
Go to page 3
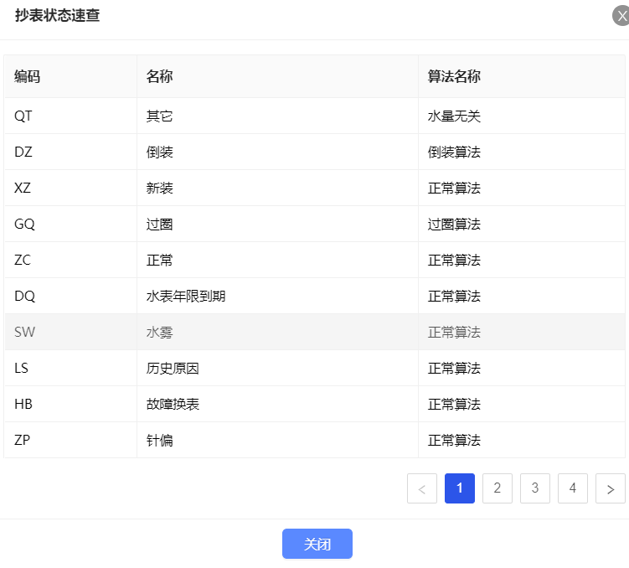(x=534, y=488)
